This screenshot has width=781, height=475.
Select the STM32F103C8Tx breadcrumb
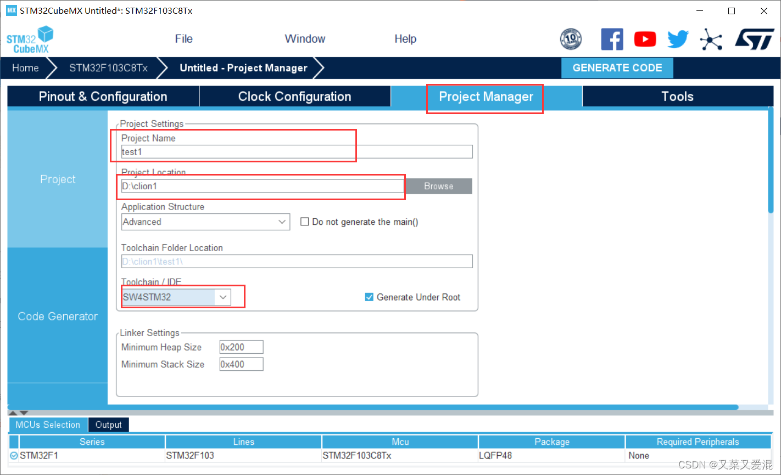pyautogui.click(x=108, y=68)
